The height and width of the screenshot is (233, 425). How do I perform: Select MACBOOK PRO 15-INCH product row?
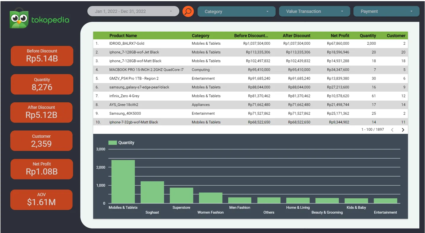pos(250,70)
